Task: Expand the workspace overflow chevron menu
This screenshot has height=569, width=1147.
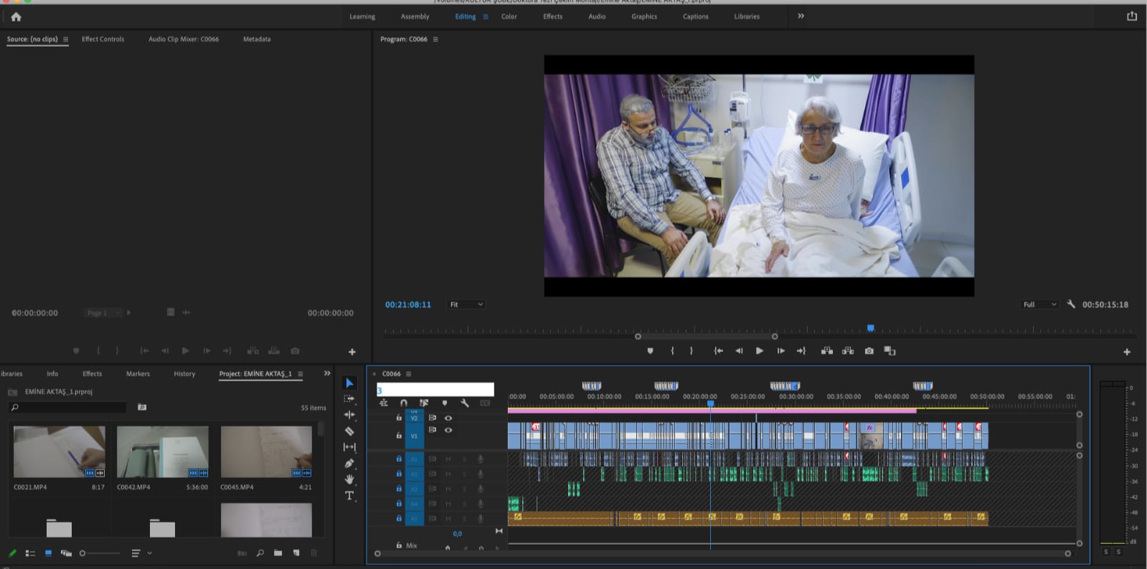Action: pos(801,16)
